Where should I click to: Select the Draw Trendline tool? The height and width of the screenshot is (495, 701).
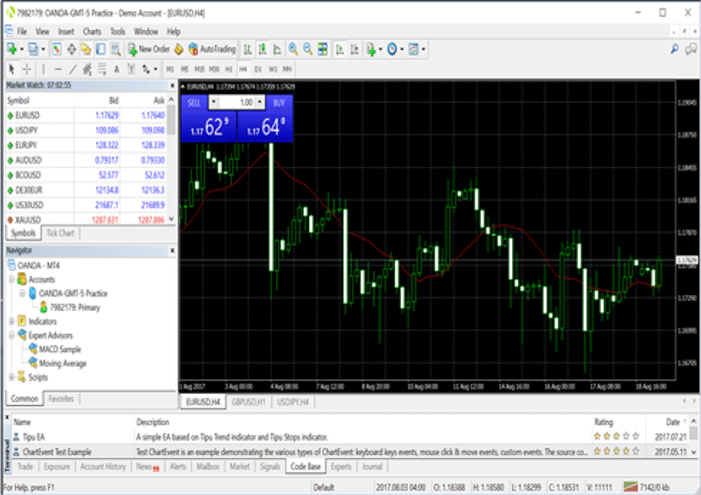point(73,70)
